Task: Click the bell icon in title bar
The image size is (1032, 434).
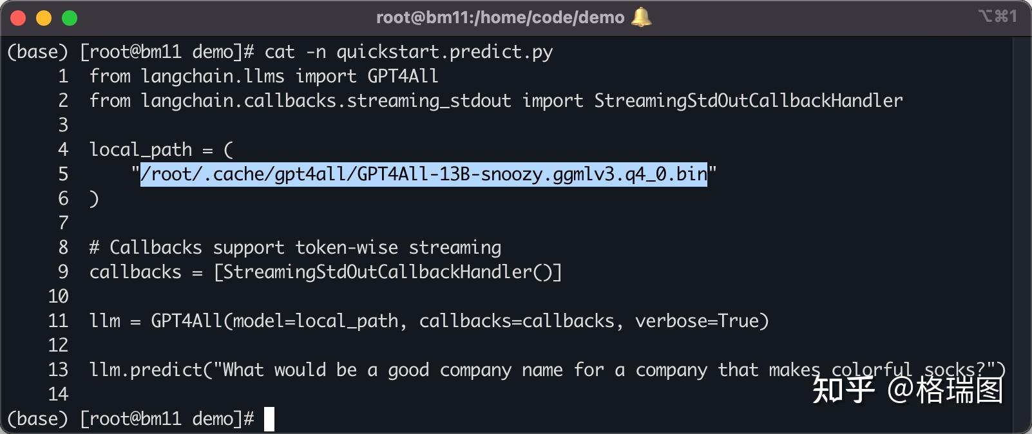Action: (x=641, y=17)
